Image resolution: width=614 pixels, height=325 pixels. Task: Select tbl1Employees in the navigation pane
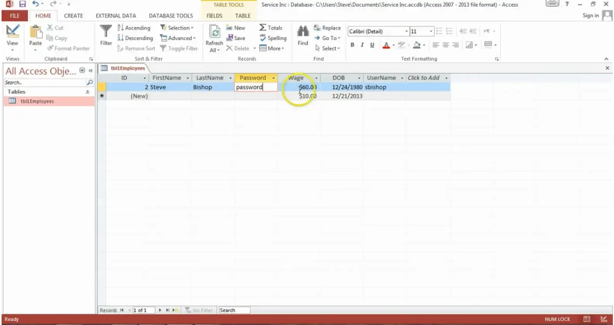tap(37, 101)
